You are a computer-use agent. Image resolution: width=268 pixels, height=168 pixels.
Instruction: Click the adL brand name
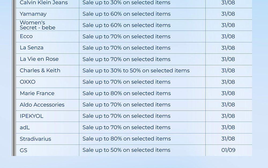(25, 128)
